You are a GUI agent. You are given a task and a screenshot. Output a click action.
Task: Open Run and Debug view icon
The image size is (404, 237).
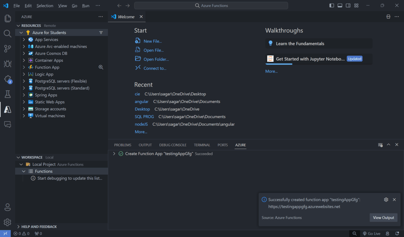(x=7, y=64)
